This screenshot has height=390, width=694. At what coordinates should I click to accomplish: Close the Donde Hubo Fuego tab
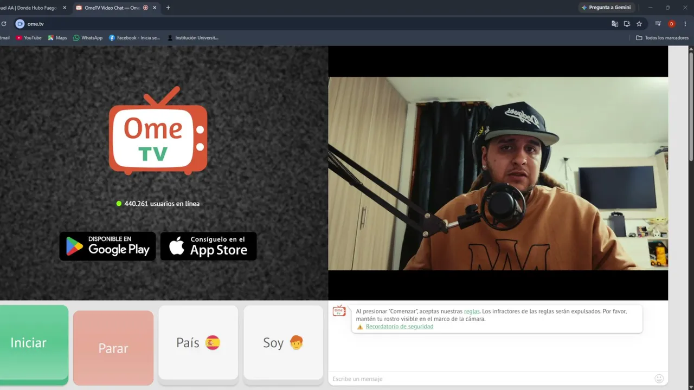pyautogui.click(x=65, y=8)
